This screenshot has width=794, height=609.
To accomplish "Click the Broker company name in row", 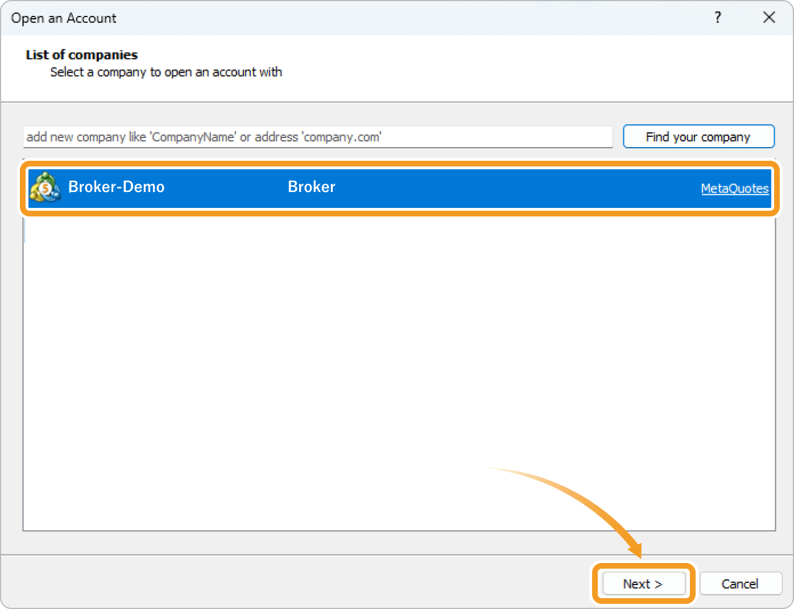I will [312, 187].
